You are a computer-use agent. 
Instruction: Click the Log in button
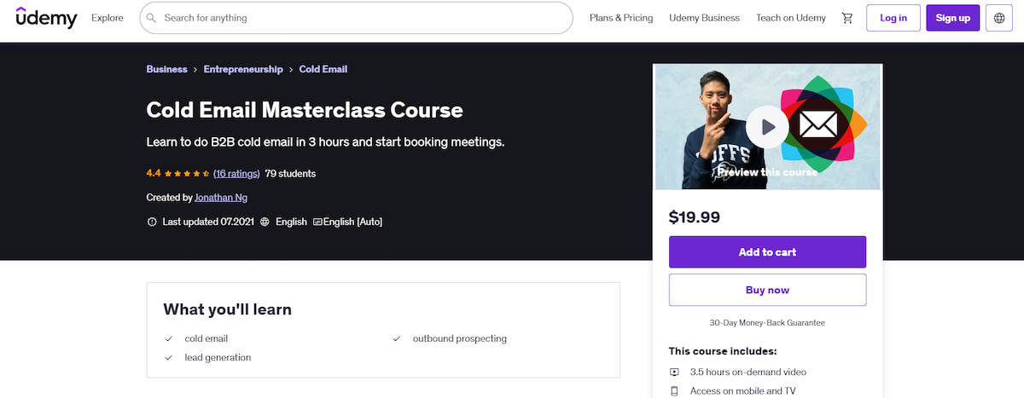click(893, 18)
